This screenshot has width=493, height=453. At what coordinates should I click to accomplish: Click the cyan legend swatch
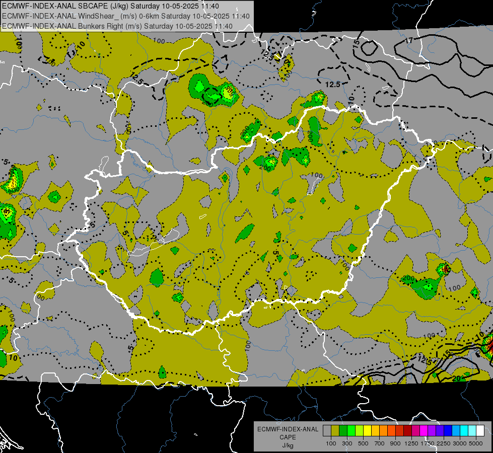[464, 430]
